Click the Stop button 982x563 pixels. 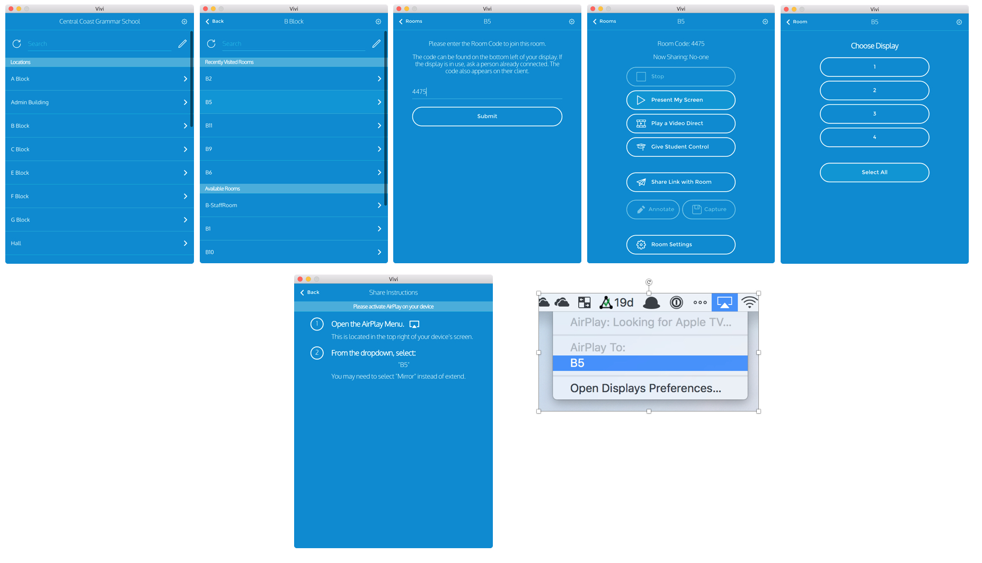point(680,77)
